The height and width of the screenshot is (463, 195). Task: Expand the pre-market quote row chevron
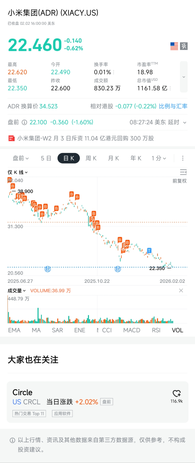(185, 122)
